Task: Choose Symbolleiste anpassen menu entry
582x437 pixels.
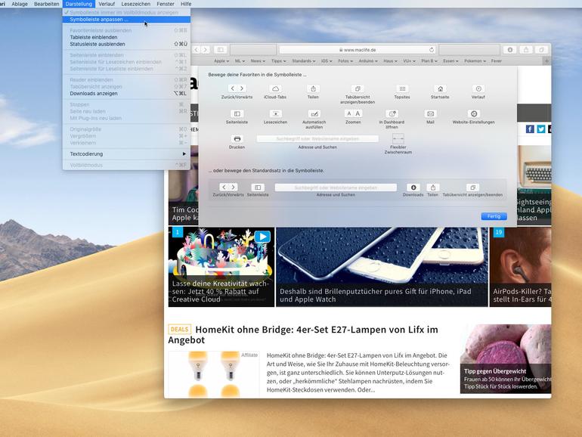Action: click(126, 20)
